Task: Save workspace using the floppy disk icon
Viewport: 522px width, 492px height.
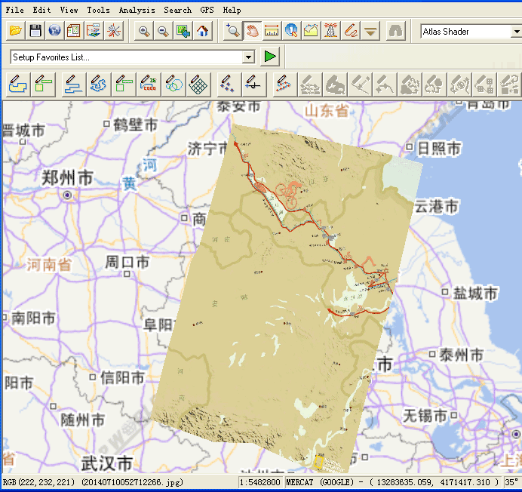Action: point(35,31)
